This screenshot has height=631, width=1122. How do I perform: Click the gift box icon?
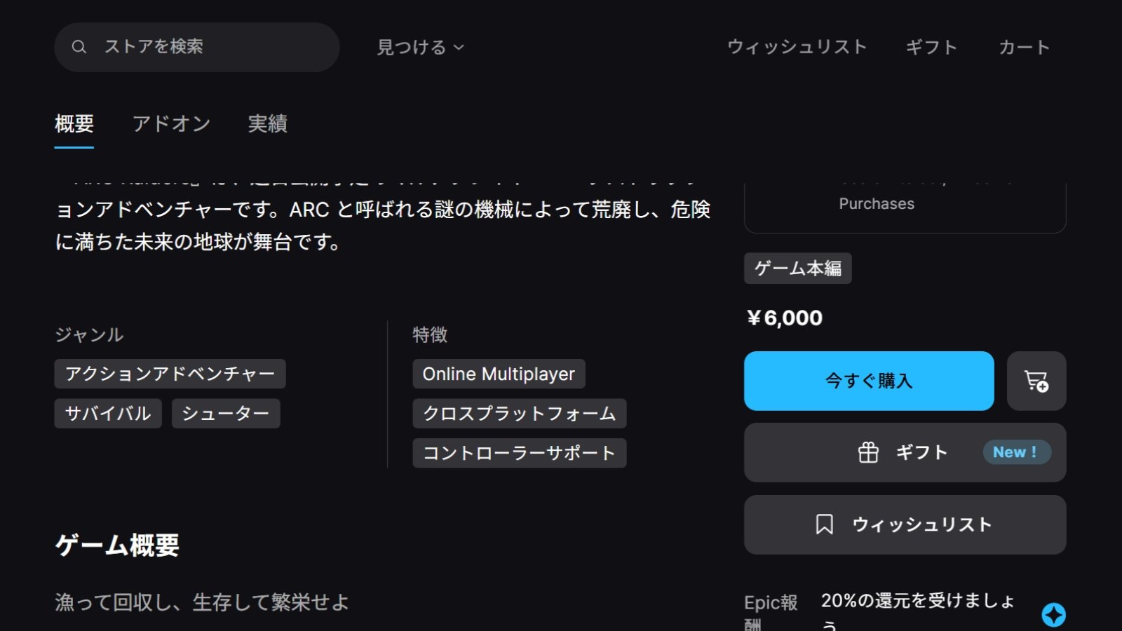click(868, 452)
